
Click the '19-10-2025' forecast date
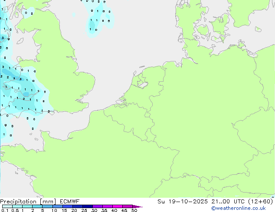(188, 202)
